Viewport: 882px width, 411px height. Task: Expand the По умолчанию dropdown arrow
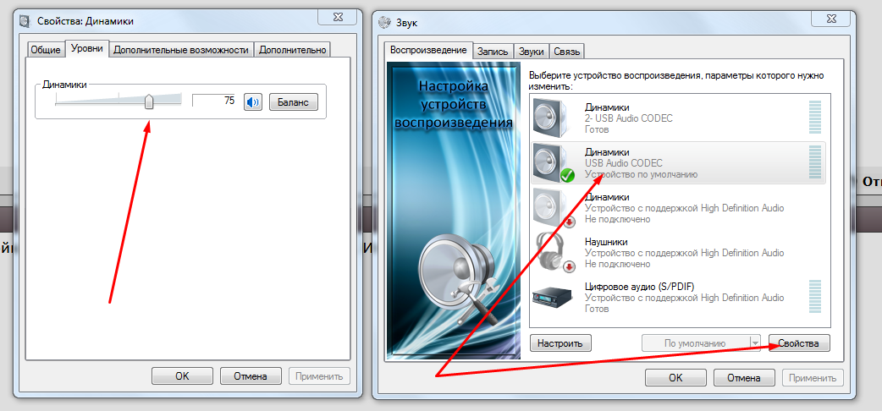coord(755,343)
